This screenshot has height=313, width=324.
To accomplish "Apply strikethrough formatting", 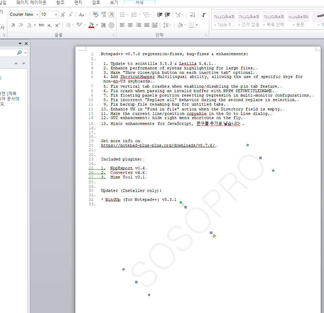I will 41,25.
